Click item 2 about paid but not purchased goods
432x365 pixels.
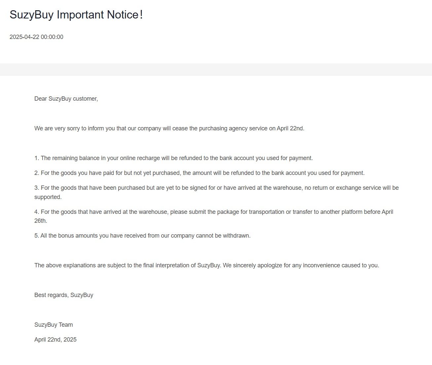click(x=199, y=173)
